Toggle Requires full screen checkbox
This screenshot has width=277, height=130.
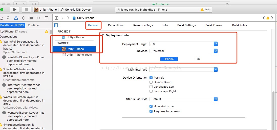pos(151,111)
